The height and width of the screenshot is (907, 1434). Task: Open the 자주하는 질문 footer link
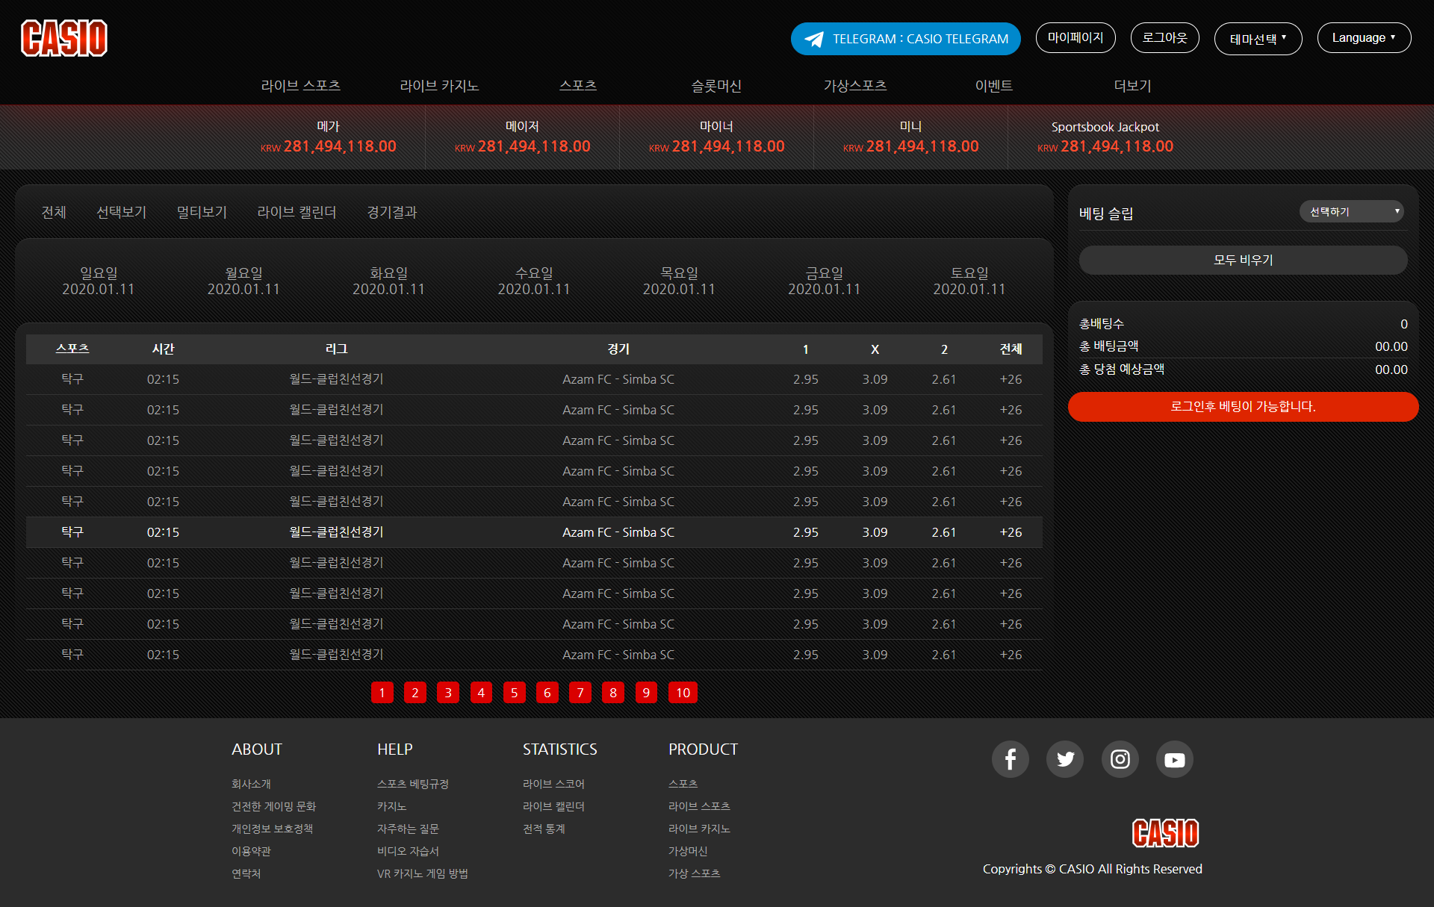(x=408, y=829)
